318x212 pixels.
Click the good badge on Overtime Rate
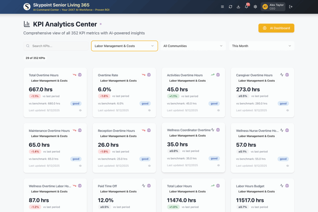[x=145, y=104]
